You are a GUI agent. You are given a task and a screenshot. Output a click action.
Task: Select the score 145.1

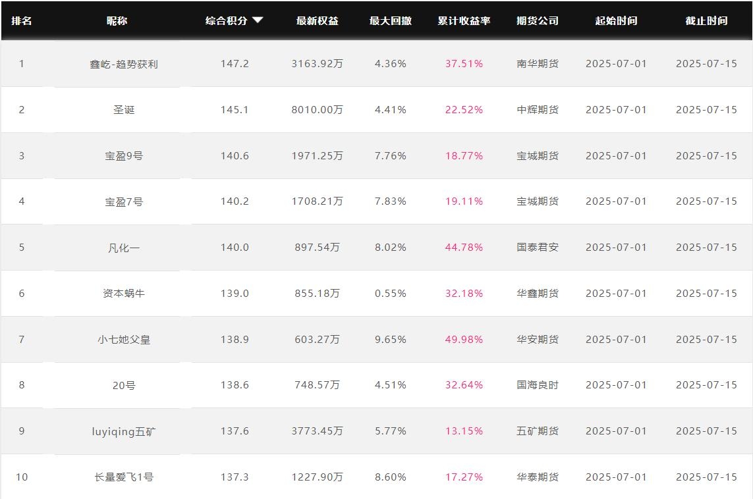coord(235,110)
